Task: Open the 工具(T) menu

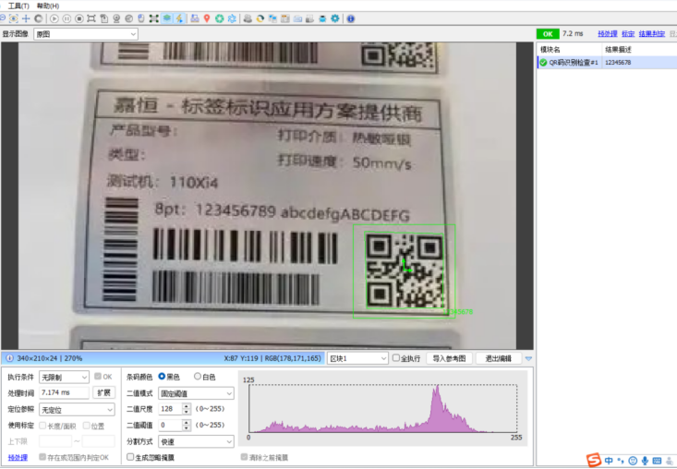Action: click(18, 6)
